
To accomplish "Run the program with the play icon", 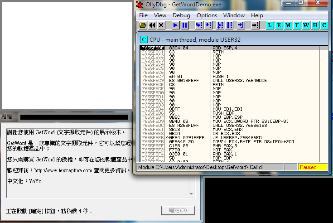I will 175,25.
